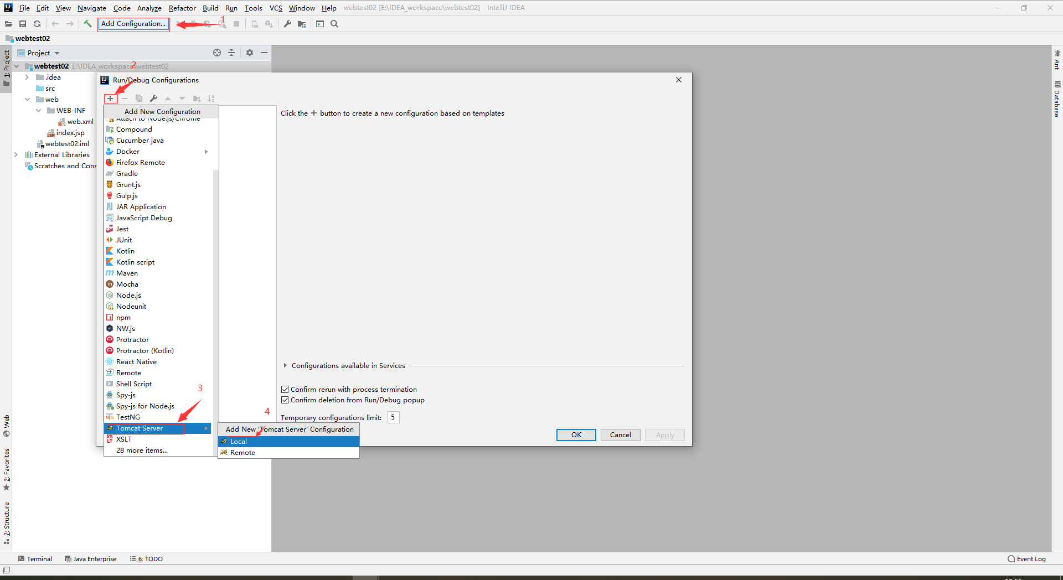The height and width of the screenshot is (580, 1063).
Task: Collapse the web folder in project tree
Action: point(27,99)
